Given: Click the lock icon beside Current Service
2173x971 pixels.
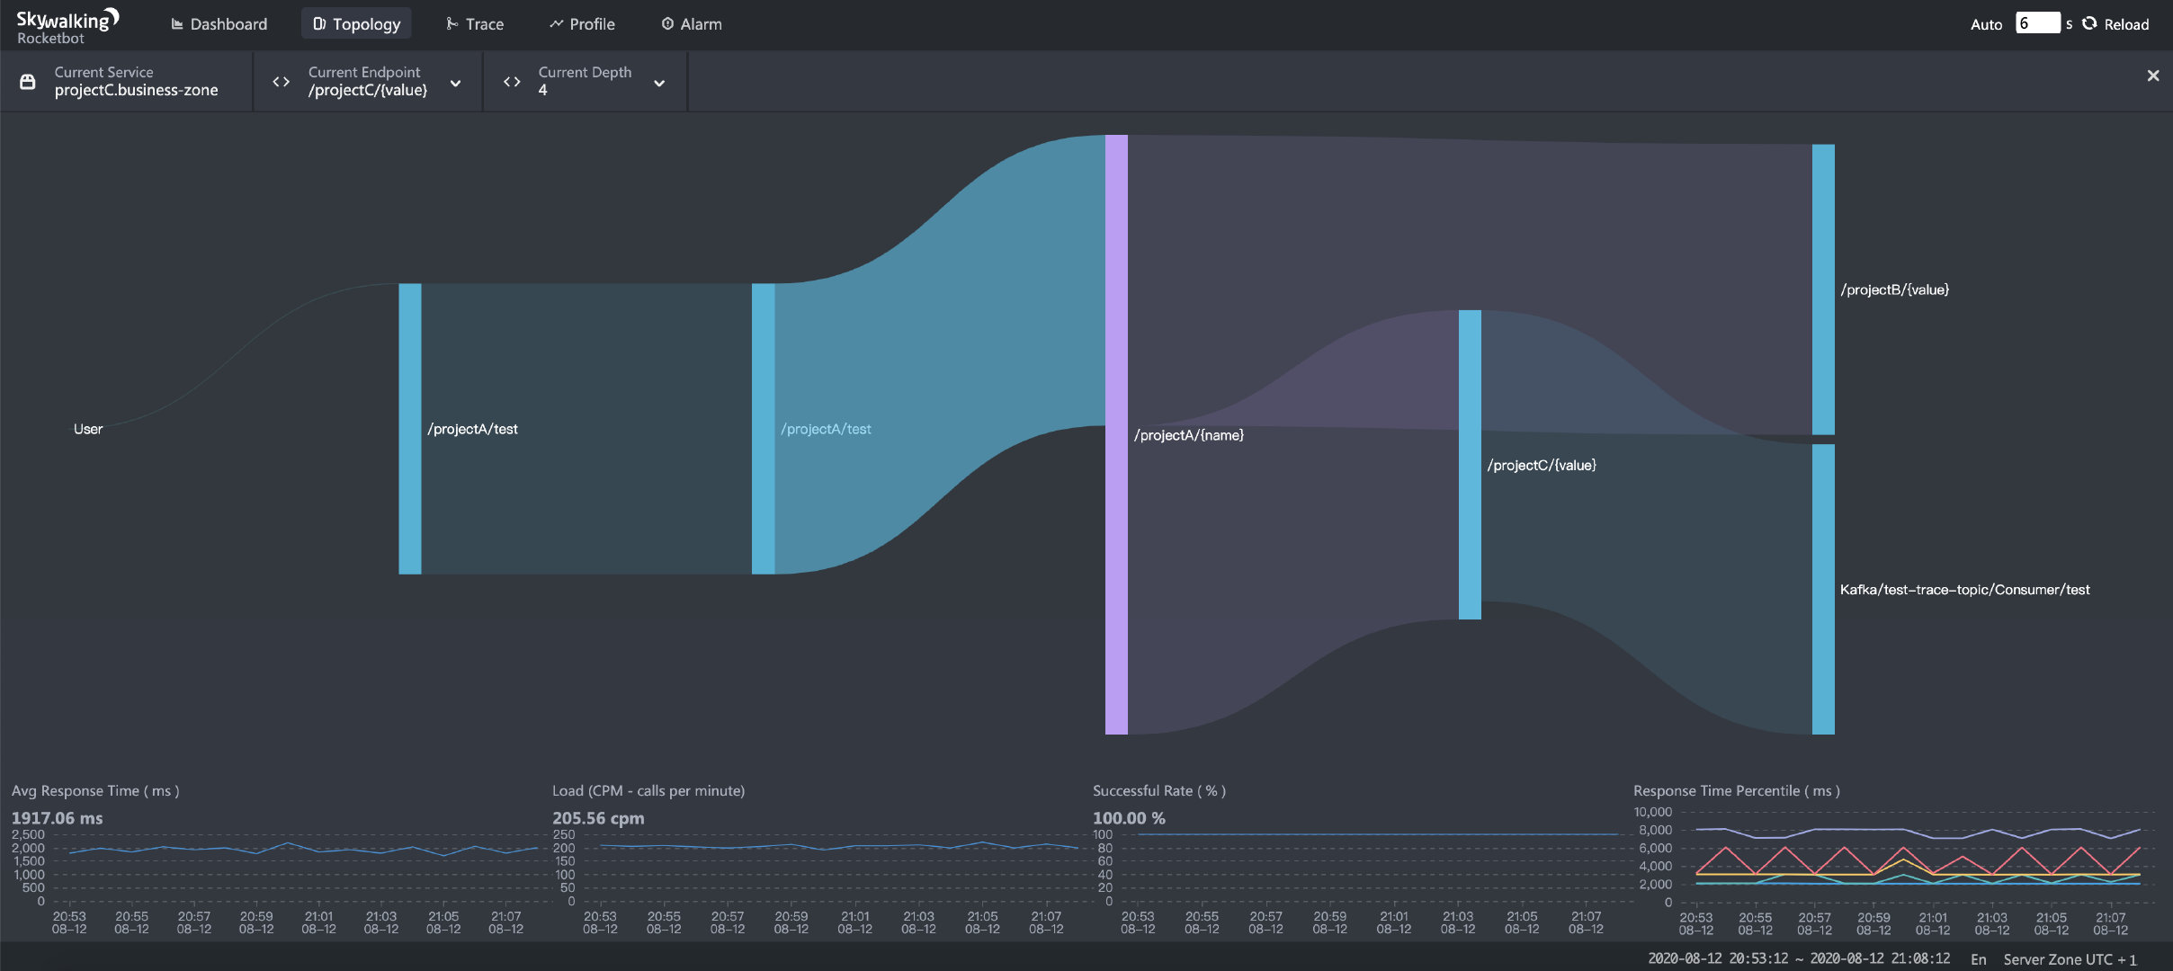Looking at the screenshot, I should pyautogui.click(x=28, y=82).
